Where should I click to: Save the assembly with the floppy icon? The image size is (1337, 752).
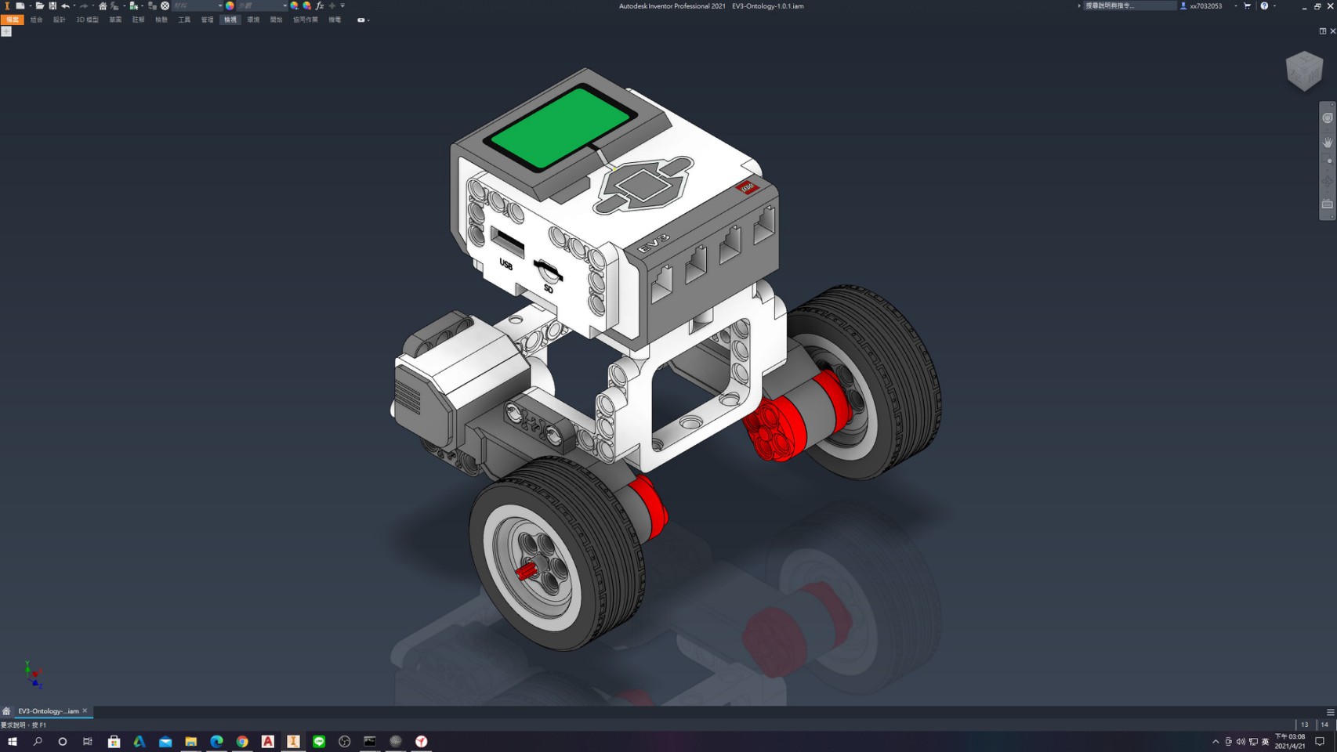(53, 5)
